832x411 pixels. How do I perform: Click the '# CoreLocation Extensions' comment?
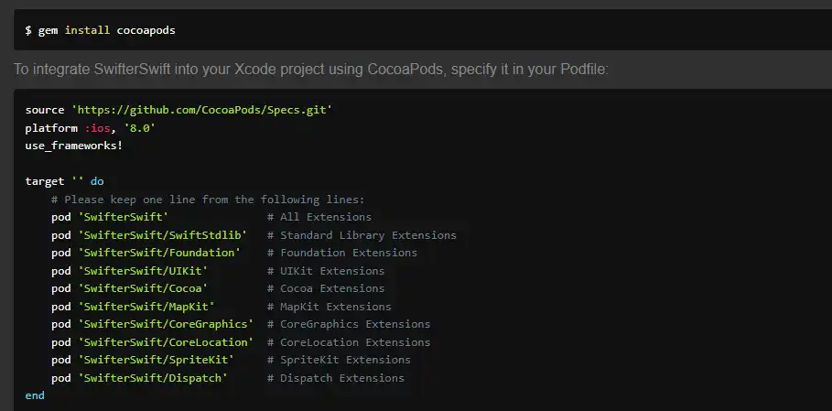coord(349,342)
